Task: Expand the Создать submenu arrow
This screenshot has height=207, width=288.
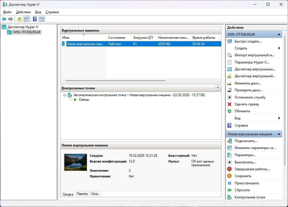Action: click(279, 48)
